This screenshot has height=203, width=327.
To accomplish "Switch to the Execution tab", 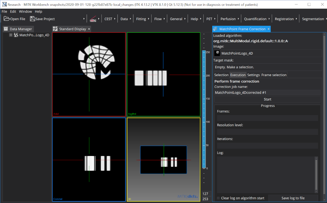I will [238, 75].
